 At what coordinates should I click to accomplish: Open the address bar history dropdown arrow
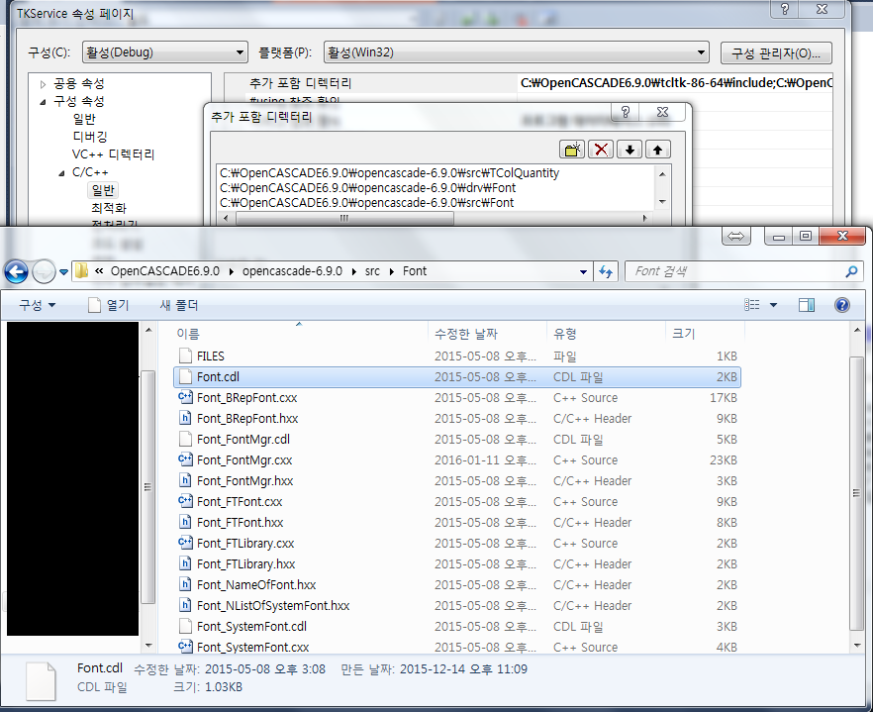[x=583, y=272]
